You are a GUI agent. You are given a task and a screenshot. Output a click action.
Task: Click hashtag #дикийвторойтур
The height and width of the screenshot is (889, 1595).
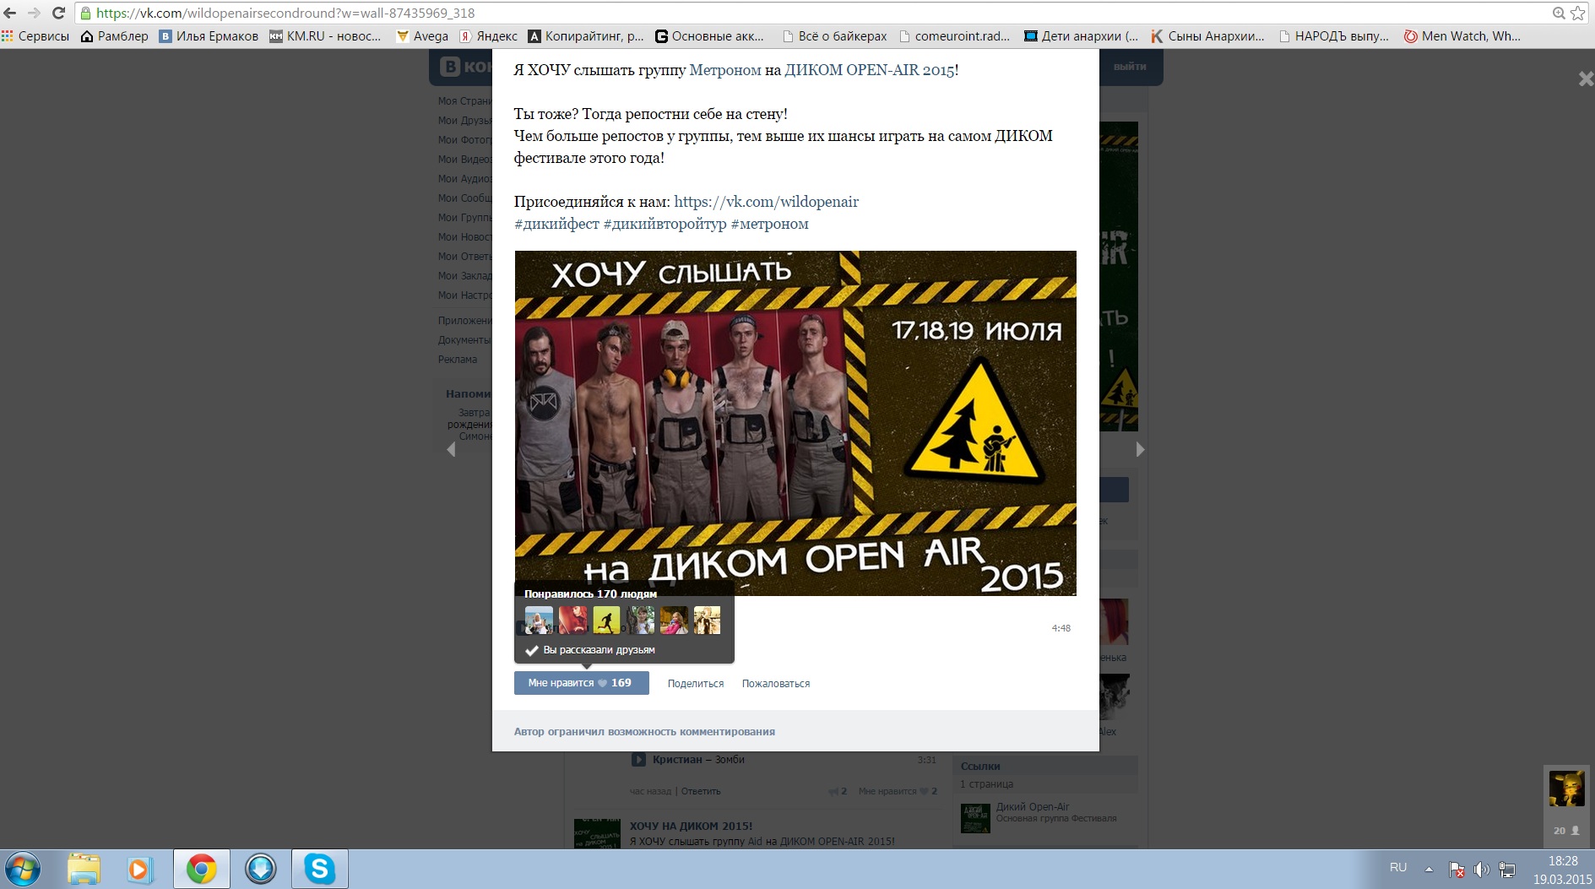[x=665, y=224]
